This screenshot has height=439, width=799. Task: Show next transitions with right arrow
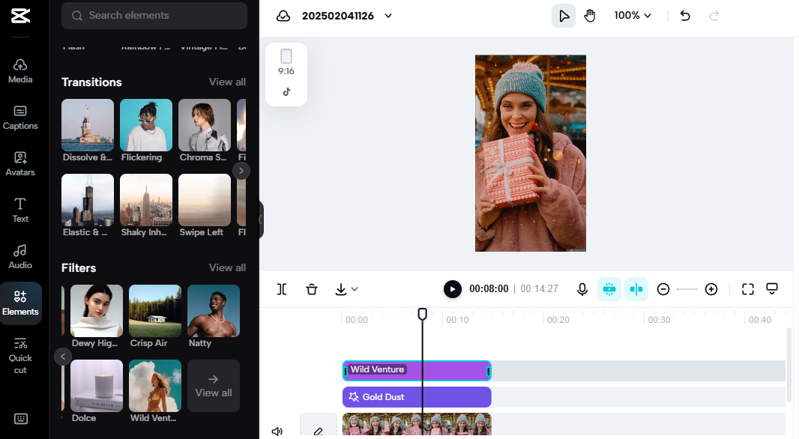(241, 171)
